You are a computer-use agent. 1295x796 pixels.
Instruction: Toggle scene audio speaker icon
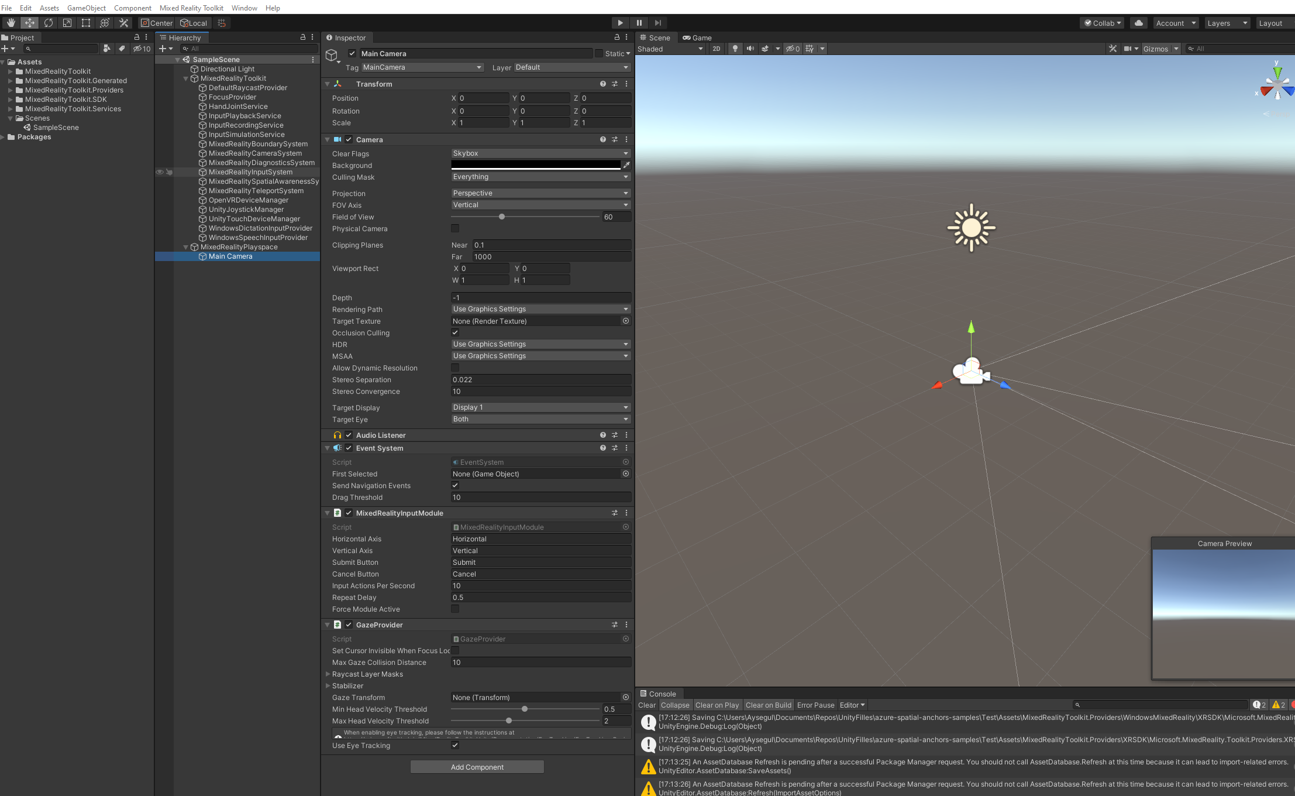[x=750, y=49]
